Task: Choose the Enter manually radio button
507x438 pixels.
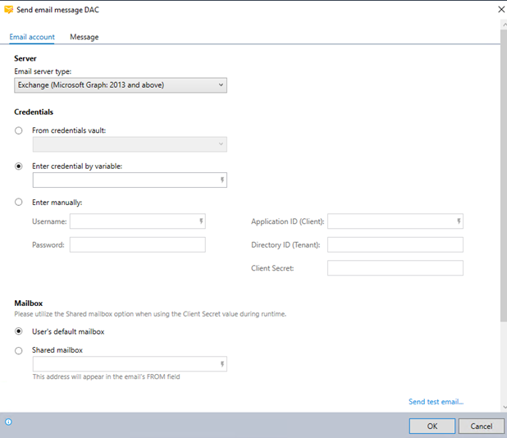Action: (x=19, y=202)
